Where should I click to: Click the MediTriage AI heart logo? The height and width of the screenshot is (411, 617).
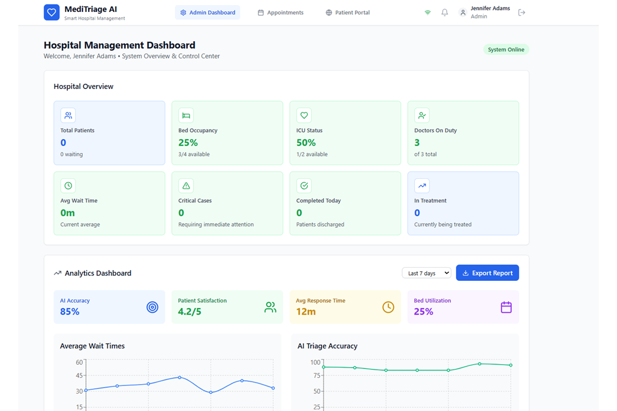coord(51,13)
